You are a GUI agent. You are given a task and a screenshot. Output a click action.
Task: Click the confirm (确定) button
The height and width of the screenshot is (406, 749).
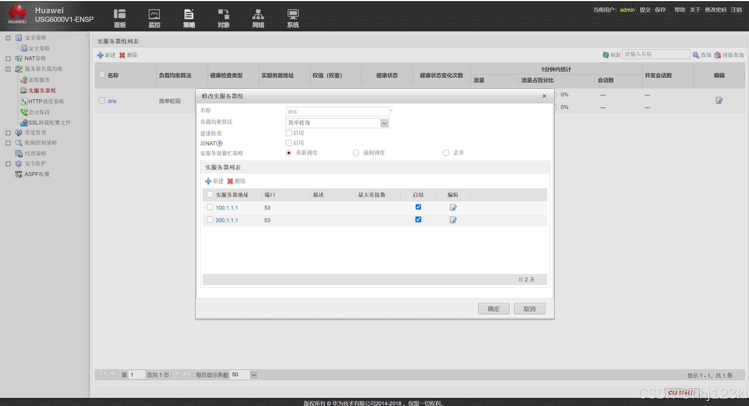pos(493,309)
